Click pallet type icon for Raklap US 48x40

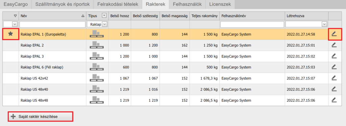(97, 89)
